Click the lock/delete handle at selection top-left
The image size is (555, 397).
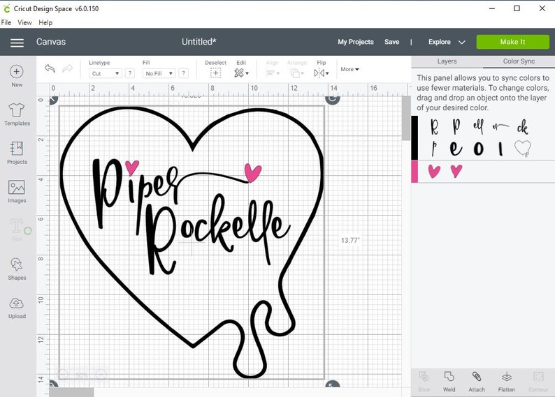pos(53,100)
